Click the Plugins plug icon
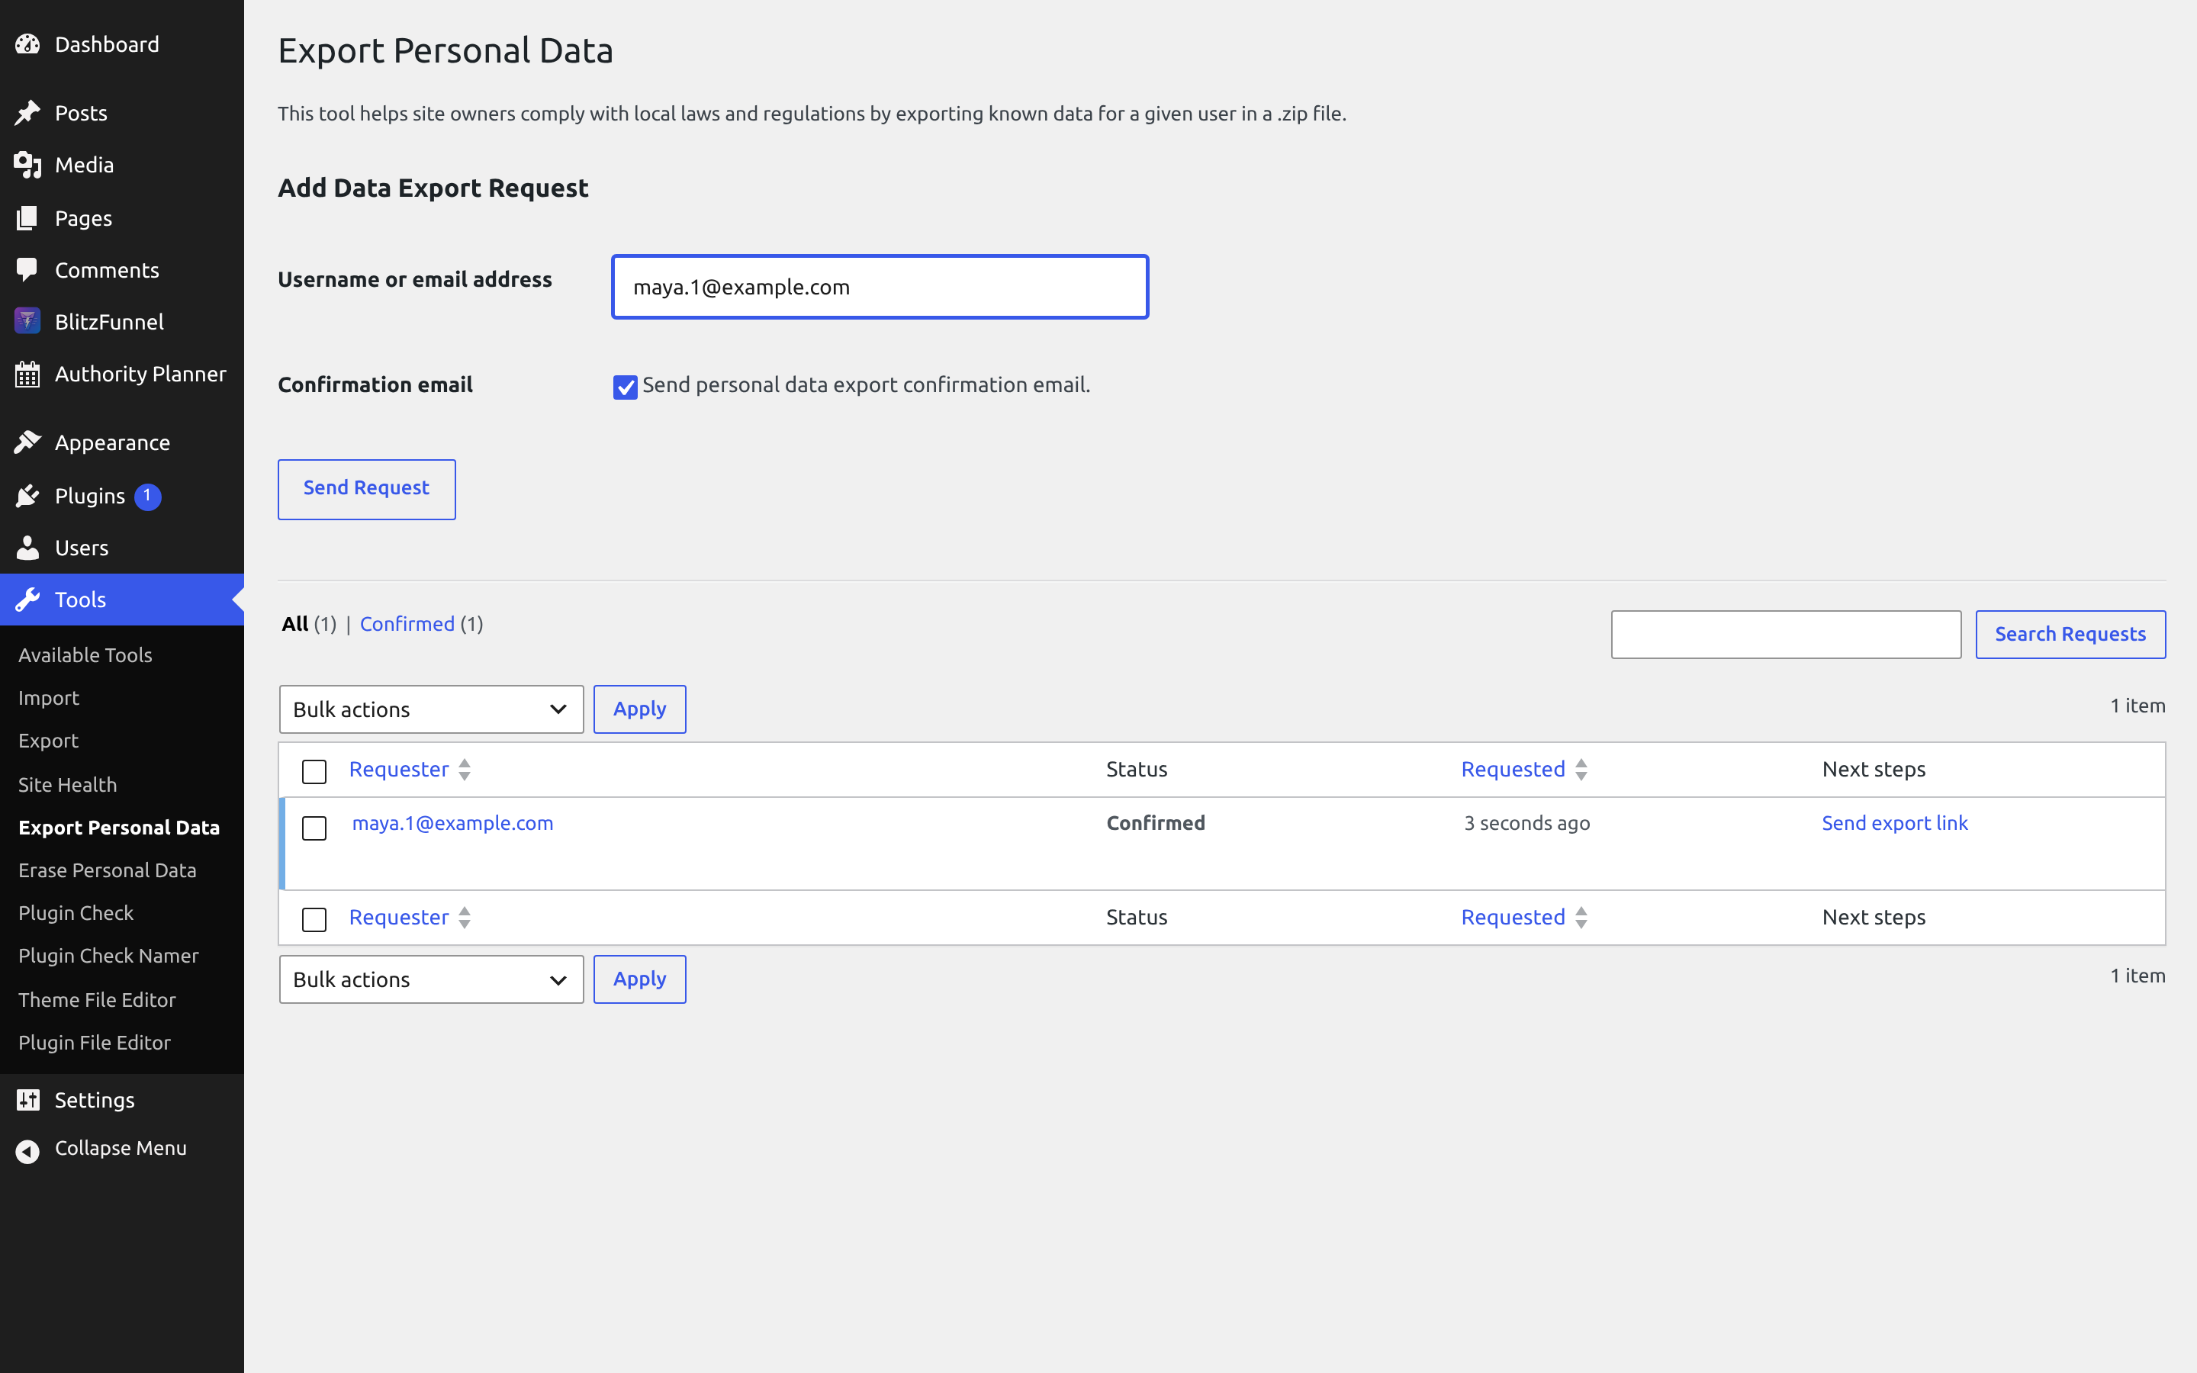2197x1373 pixels. (27, 496)
